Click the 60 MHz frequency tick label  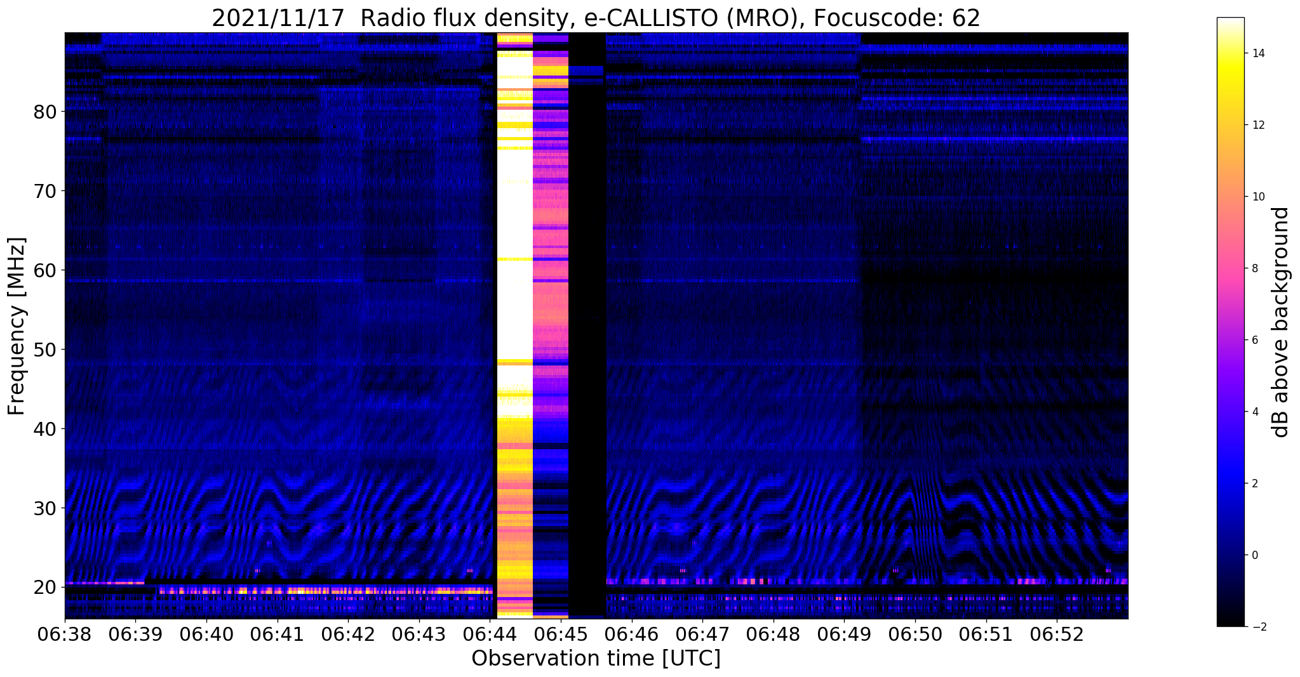[x=45, y=270]
